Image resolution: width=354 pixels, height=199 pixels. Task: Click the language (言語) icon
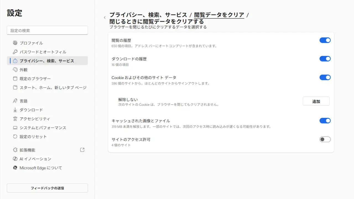(15, 101)
